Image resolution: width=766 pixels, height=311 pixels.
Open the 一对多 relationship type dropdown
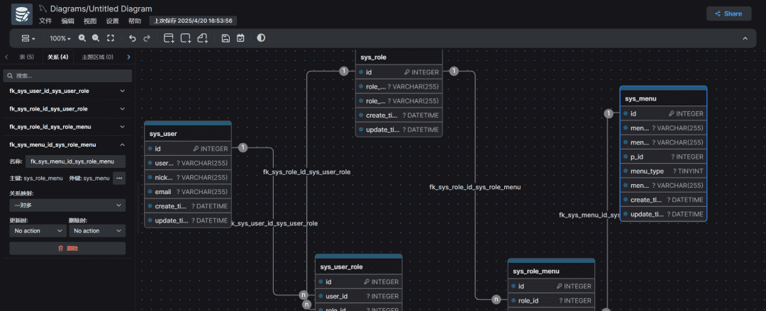click(67, 205)
